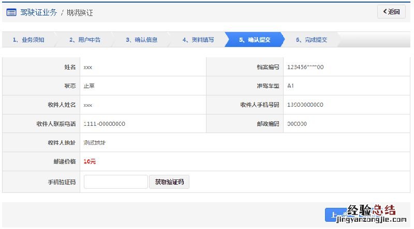Click the red 10元 postage price
The image size is (414, 229).
coord(90,161)
